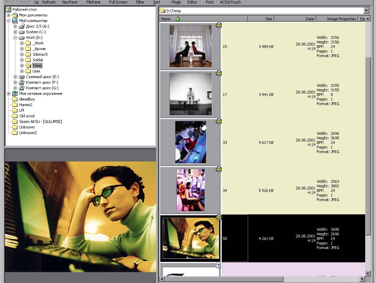The image size is (376, 283).
Task: Sort by the Date column header
Action: coord(295,19)
